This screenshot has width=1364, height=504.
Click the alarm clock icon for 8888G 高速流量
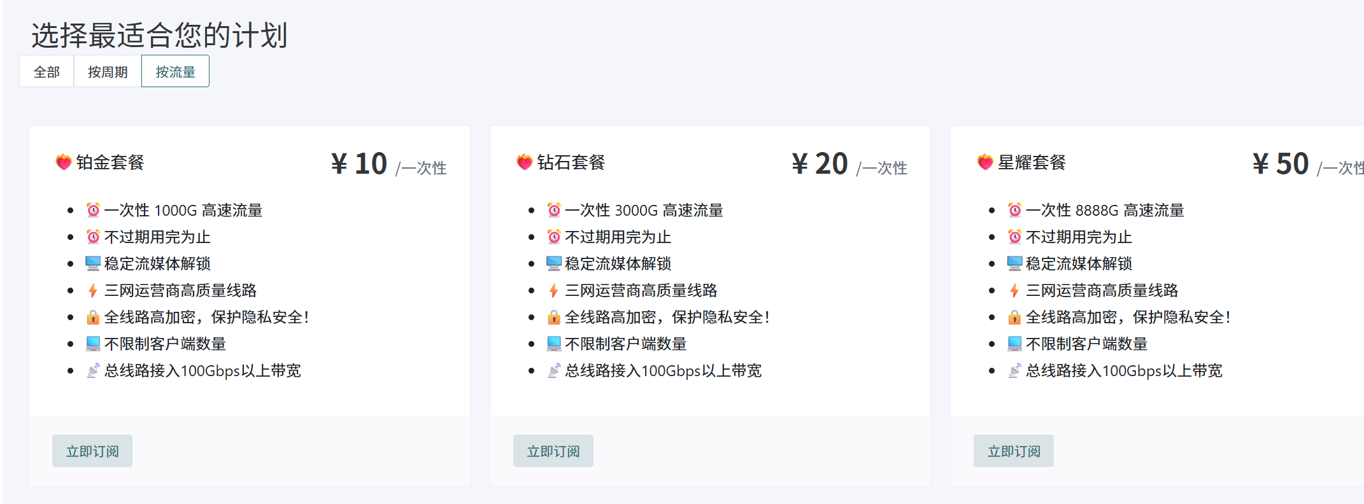coord(1014,210)
